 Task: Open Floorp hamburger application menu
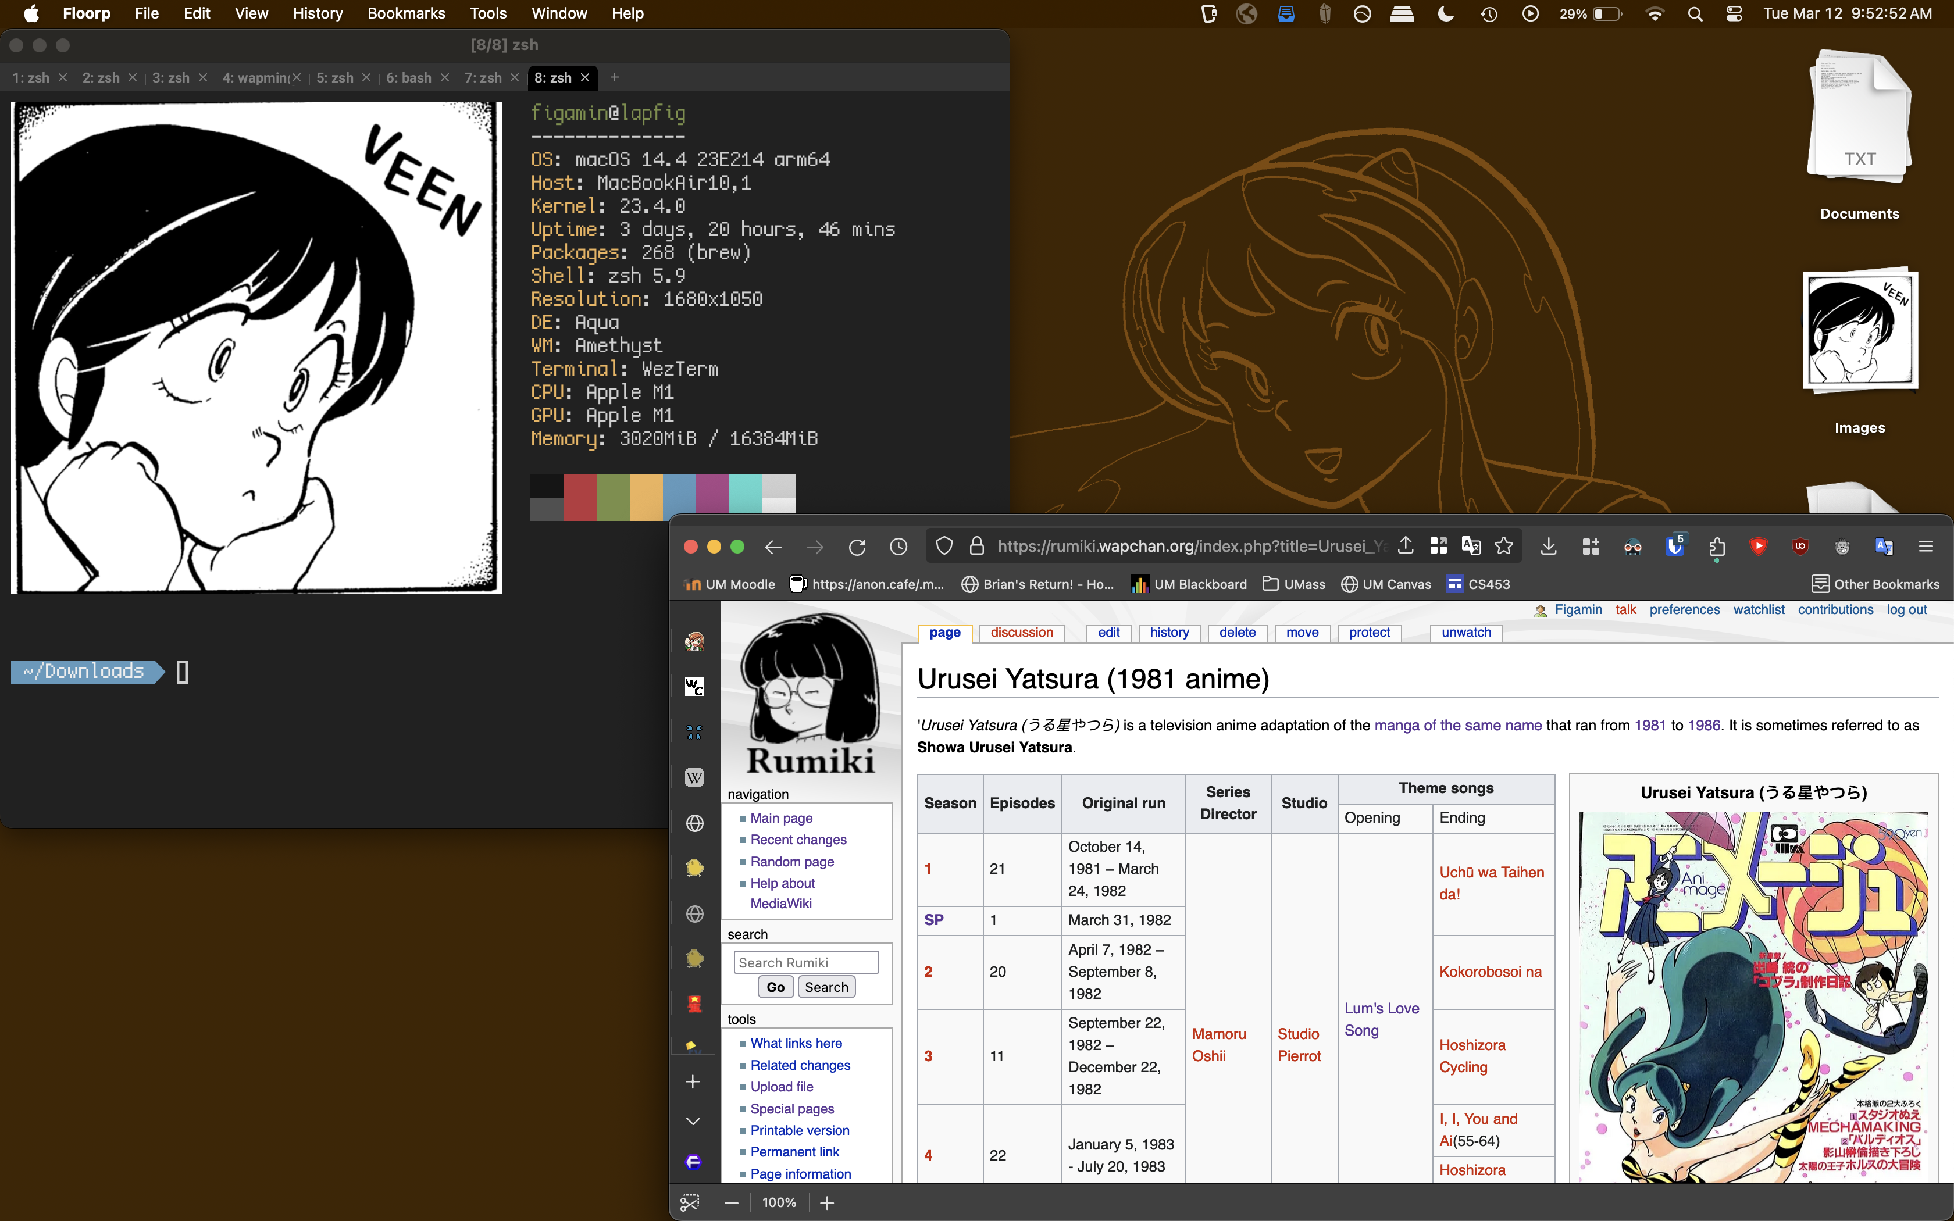pos(1925,547)
